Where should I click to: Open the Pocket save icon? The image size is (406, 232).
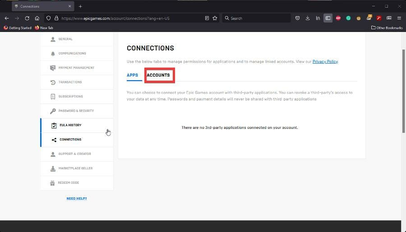point(298,18)
